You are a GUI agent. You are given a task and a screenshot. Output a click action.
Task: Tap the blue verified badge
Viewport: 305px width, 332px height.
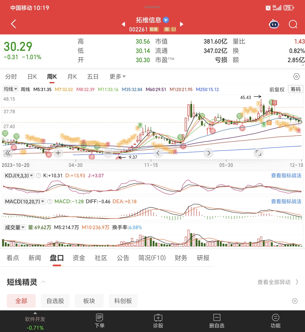166,20
